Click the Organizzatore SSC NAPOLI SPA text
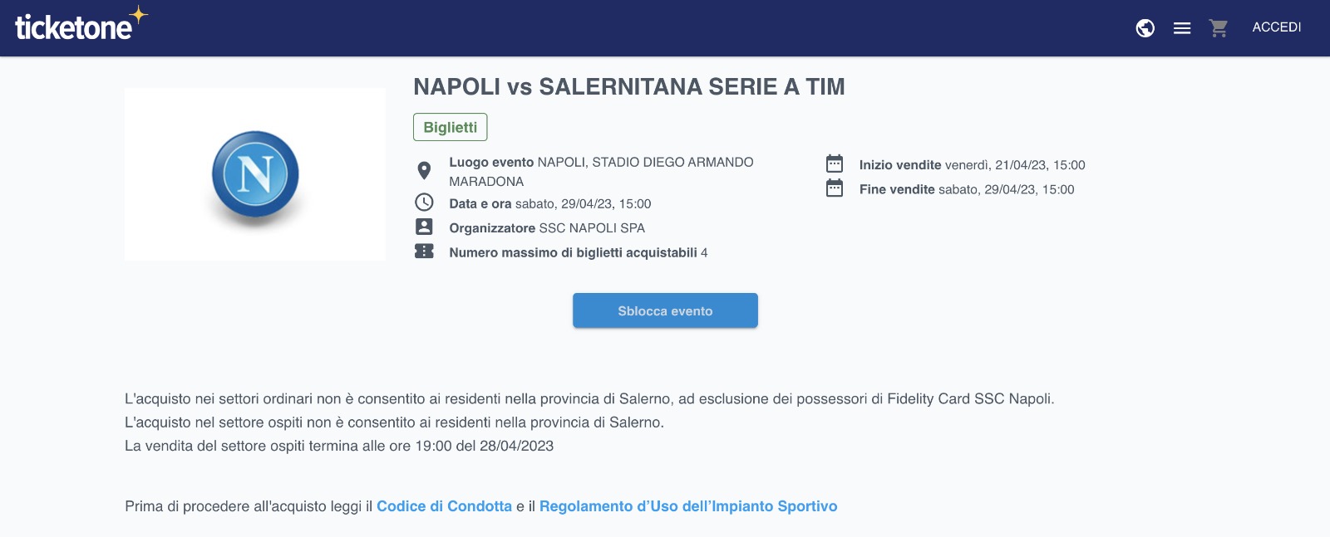1330x537 pixels. point(547,228)
